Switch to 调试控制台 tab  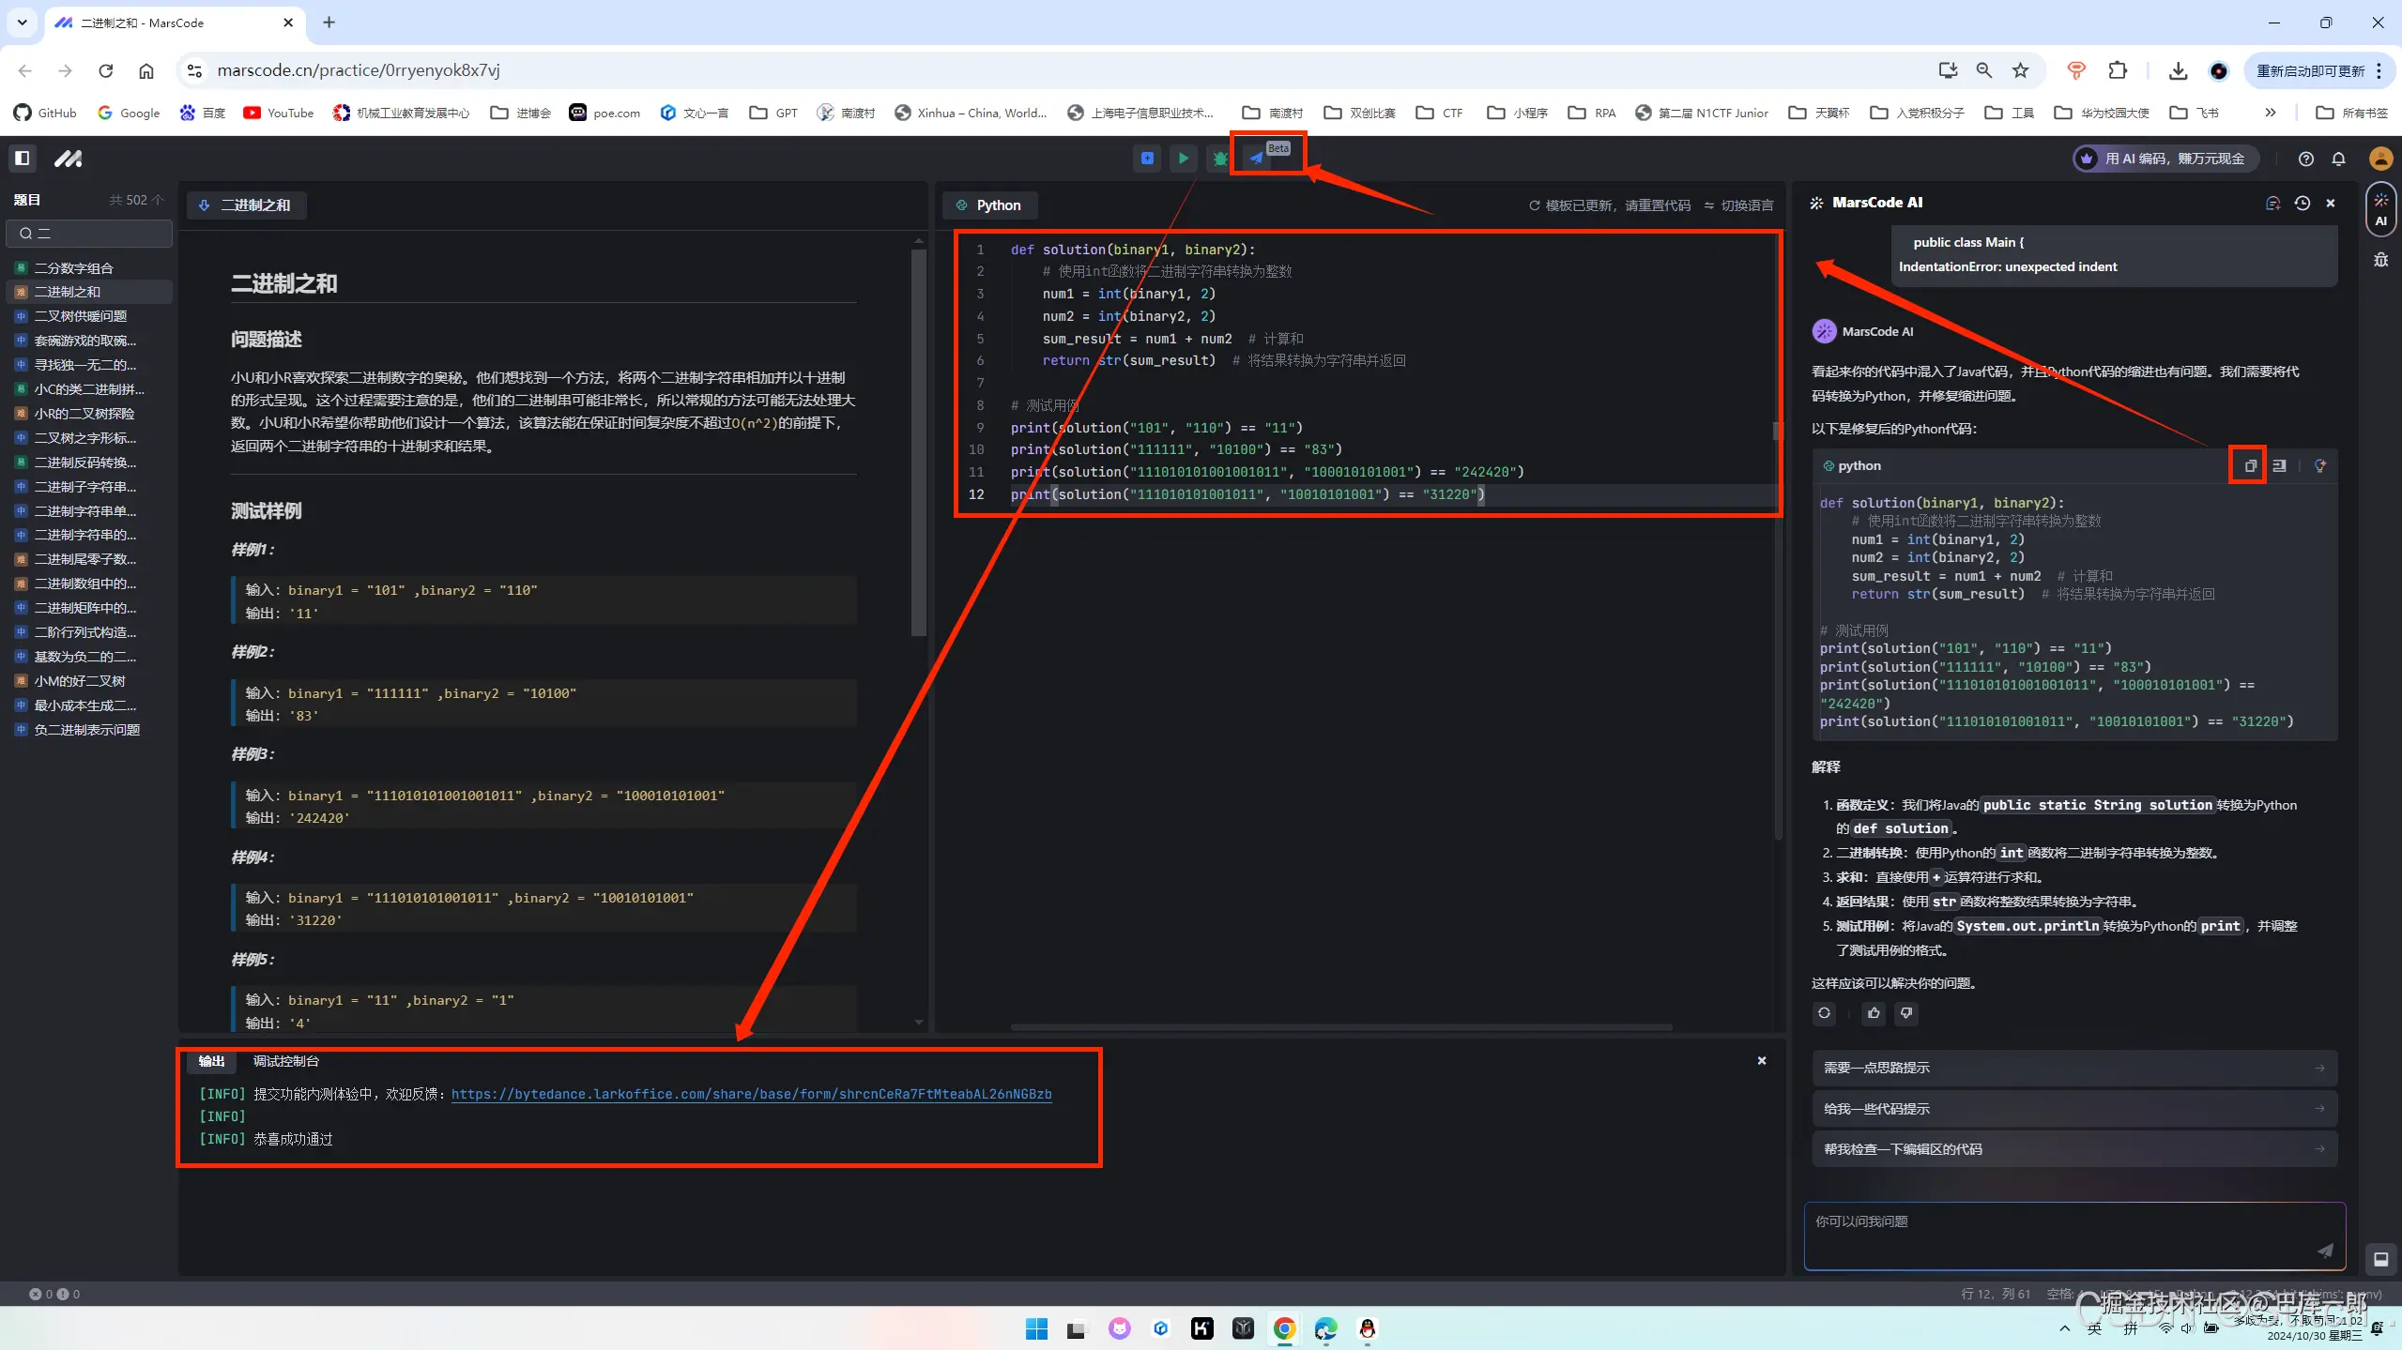[x=285, y=1061]
